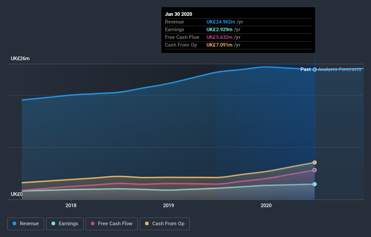Image resolution: width=371 pixels, height=237 pixels.
Task: Click the UK£2.929m earnings value
Action: click(219, 29)
